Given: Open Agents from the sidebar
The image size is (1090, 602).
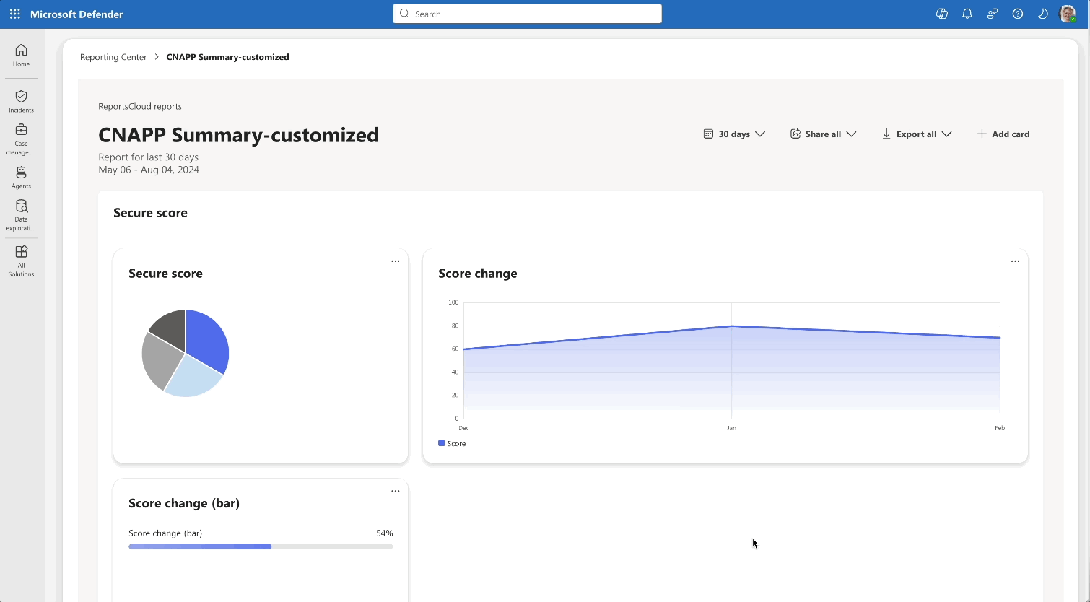Looking at the screenshot, I should 21,177.
